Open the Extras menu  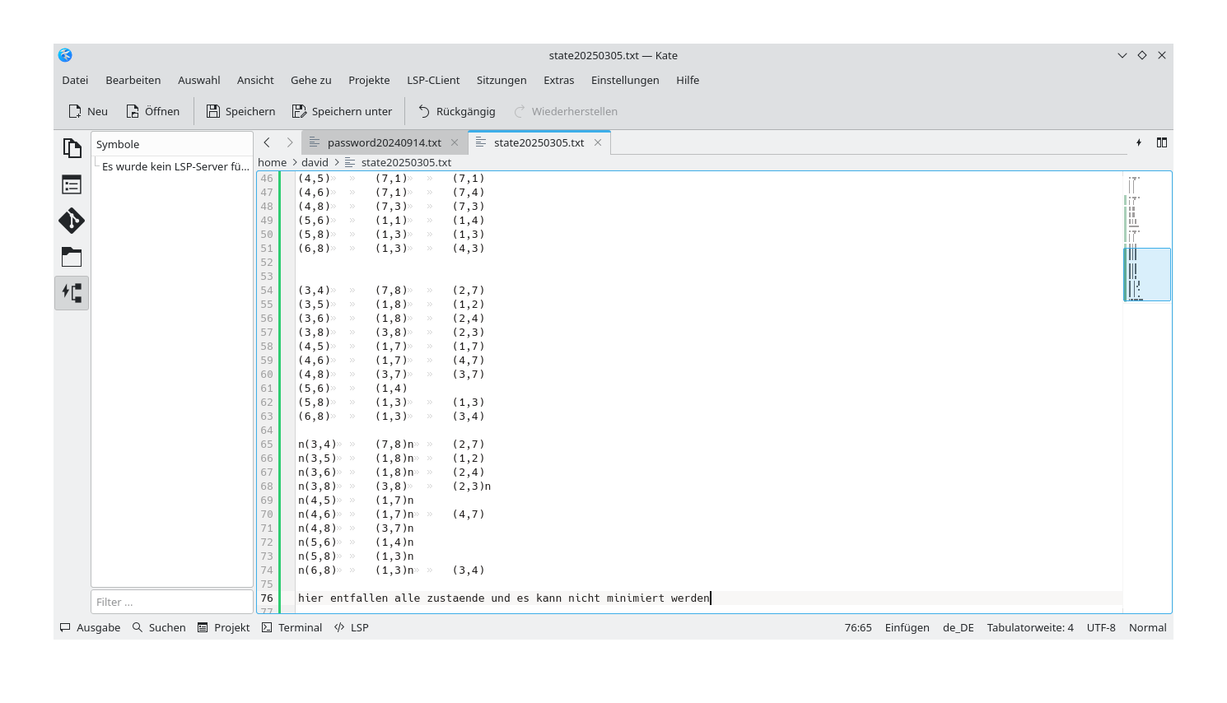click(558, 80)
